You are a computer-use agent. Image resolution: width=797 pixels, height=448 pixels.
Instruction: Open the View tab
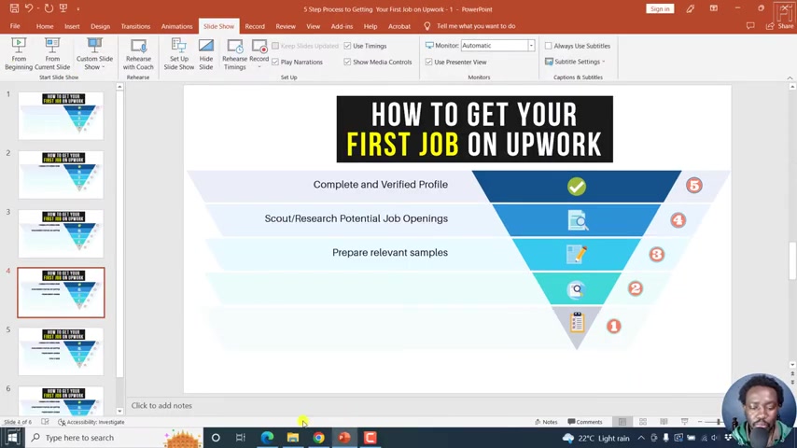coord(314,26)
